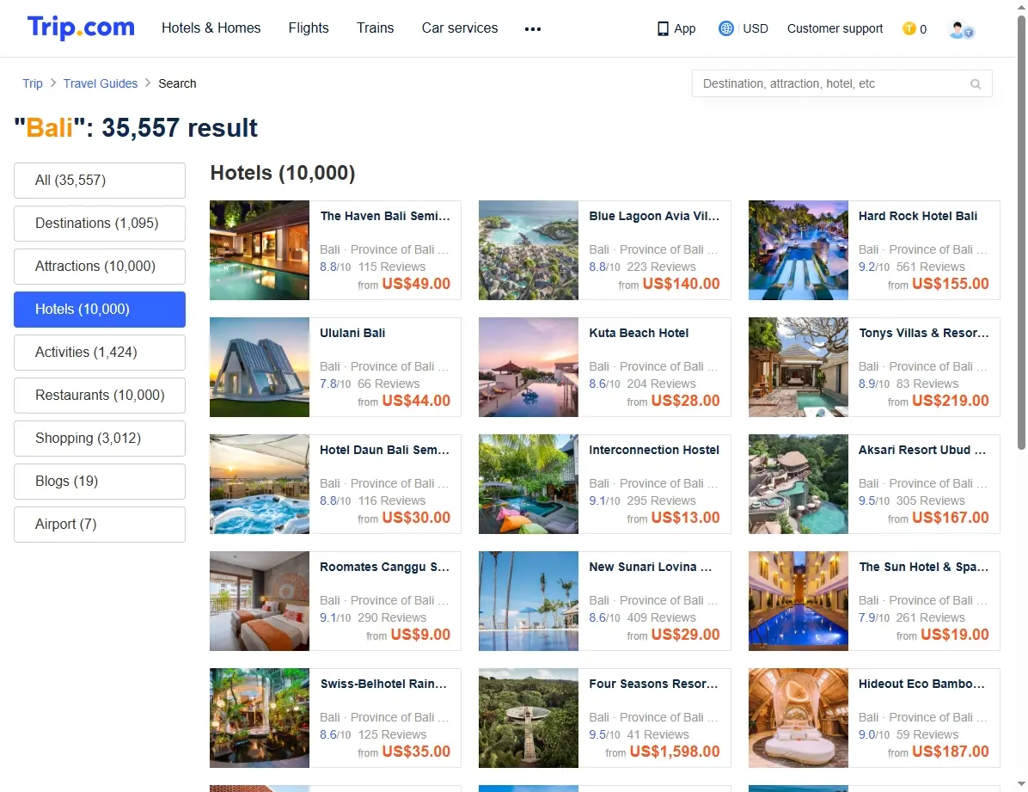This screenshot has width=1028, height=792.
Task: Select Airport (7) filter
Action: [x=100, y=525]
